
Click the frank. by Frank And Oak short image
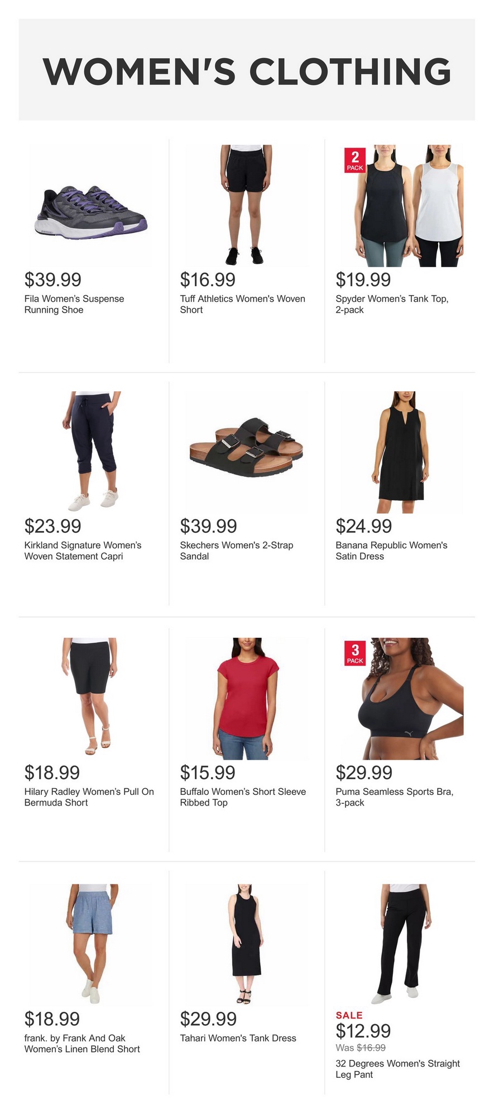(91, 945)
